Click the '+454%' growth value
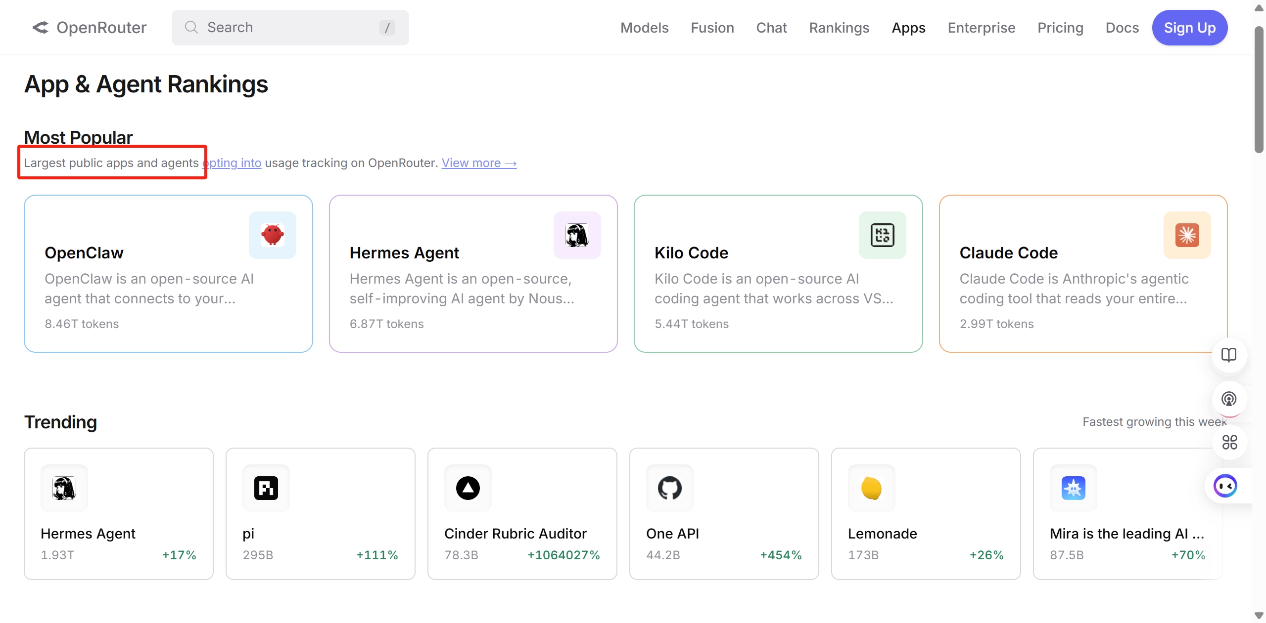1266x623 pixels. 781,555
